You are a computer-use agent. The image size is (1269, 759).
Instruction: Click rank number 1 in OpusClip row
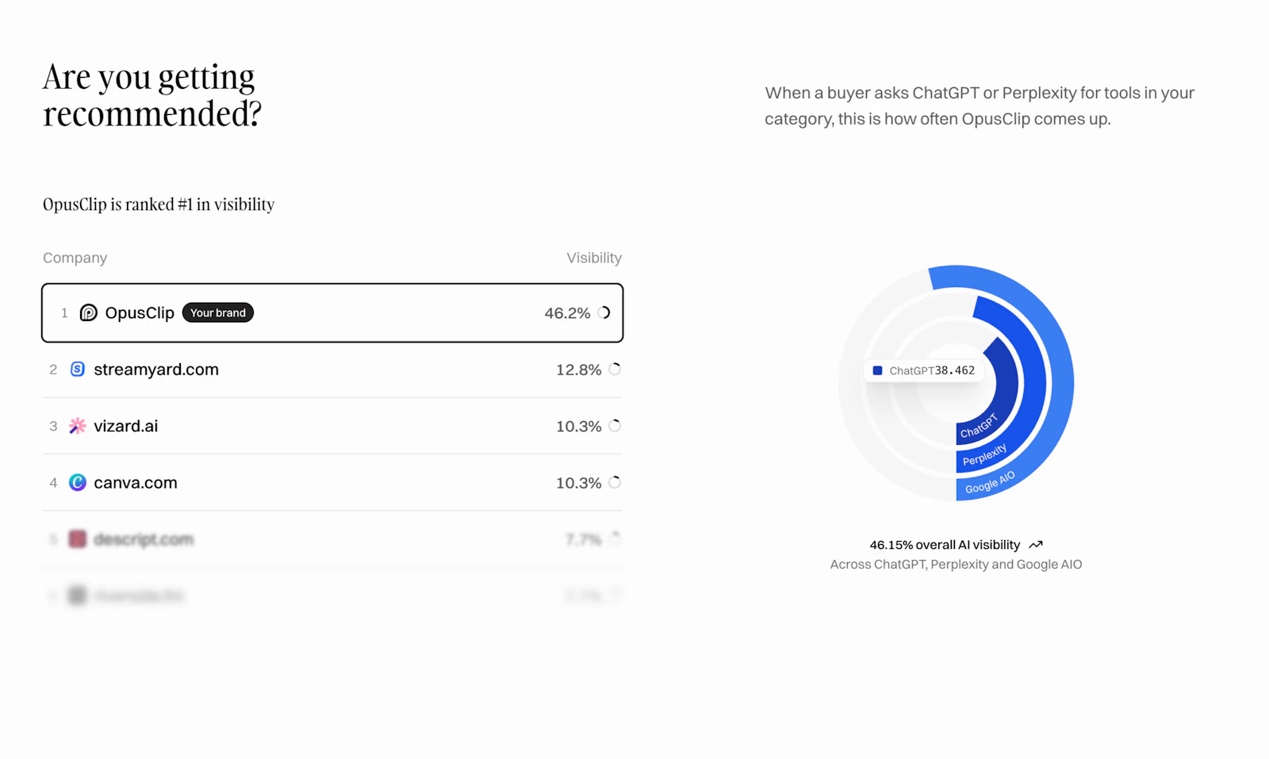[x=64, y=312]
